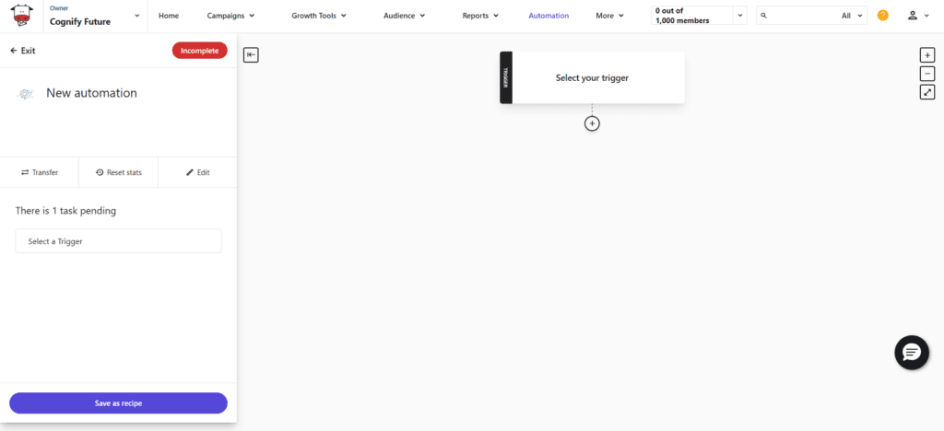Click the zoom out minus icon
Screen dimensions: 944x431
coord(927,74)
